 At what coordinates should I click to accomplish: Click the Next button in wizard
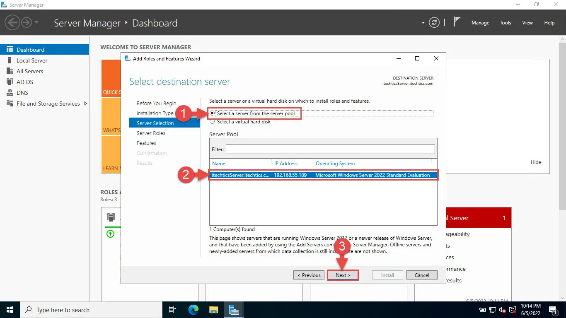(x=343, y=275)
